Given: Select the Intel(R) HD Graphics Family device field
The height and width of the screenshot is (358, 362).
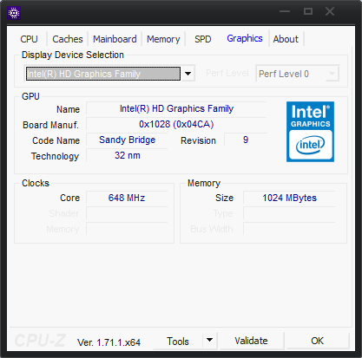Looking at the screenshot, I should click(x=103, y=74).
